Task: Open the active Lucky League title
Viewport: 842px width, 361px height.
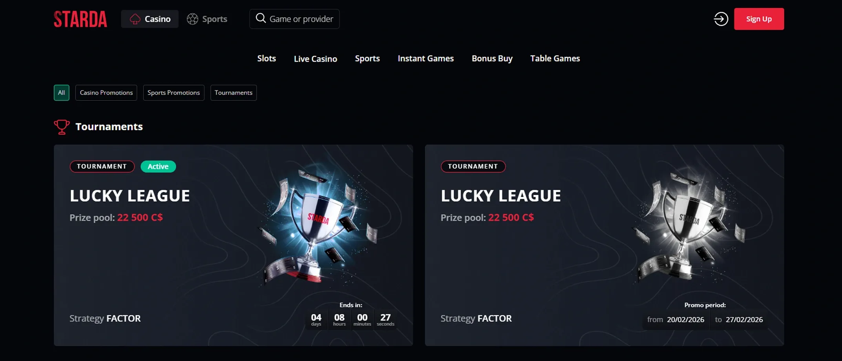Action: point(130,196)
